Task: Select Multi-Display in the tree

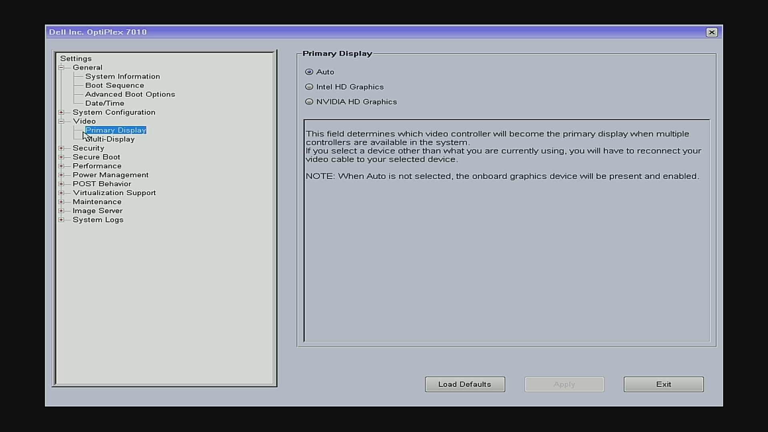Action: (x=110, y=139)
